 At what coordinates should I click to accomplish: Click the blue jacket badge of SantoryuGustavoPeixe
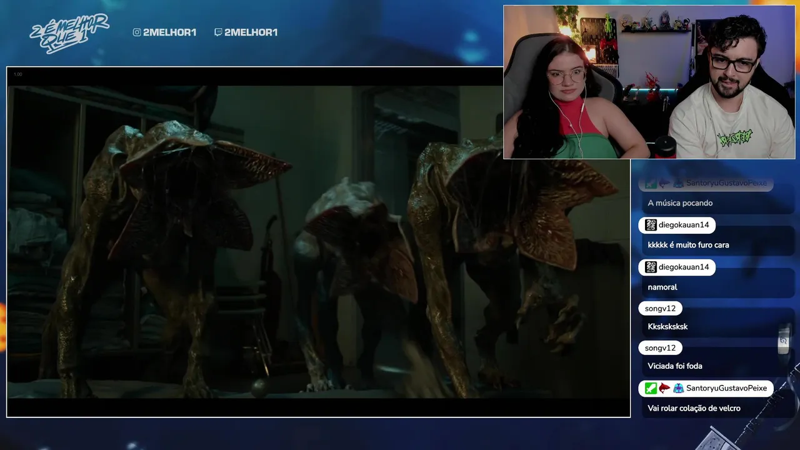pyautogui.click(x=678, y=388)
